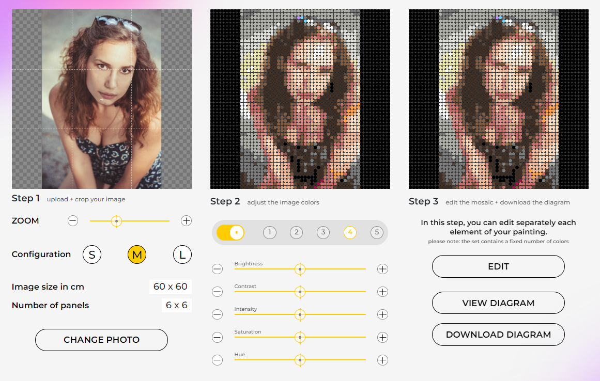The width and height of the screenshot is (600, 381).
Task: Click the Step 2 mosaic color preview
Action: (x=300, y=99)
